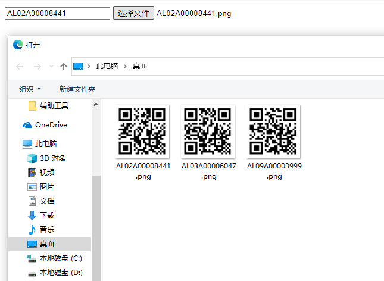Select OneDrive in navigation pane
The image size is (384, 281).
click(45, 125)
